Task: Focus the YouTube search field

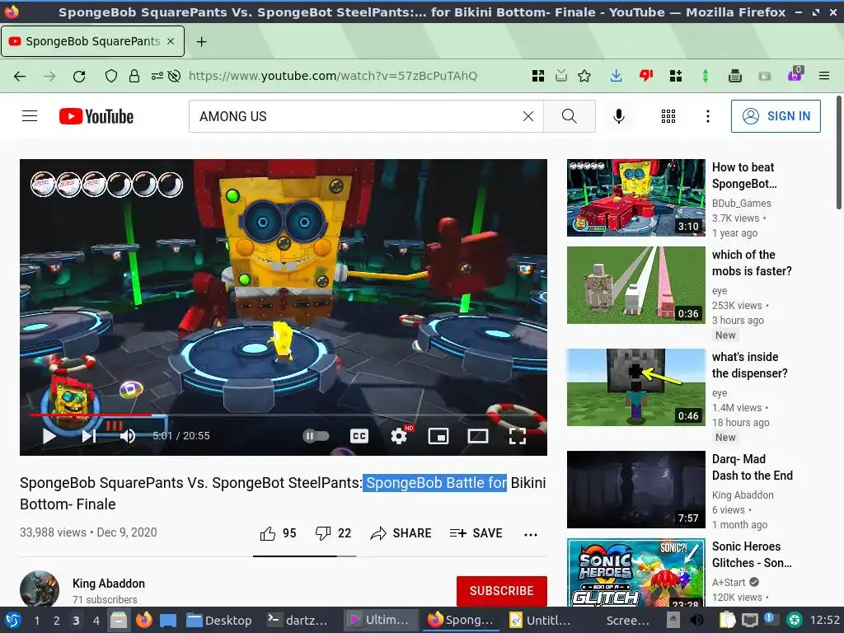Action: coord(355,116)
